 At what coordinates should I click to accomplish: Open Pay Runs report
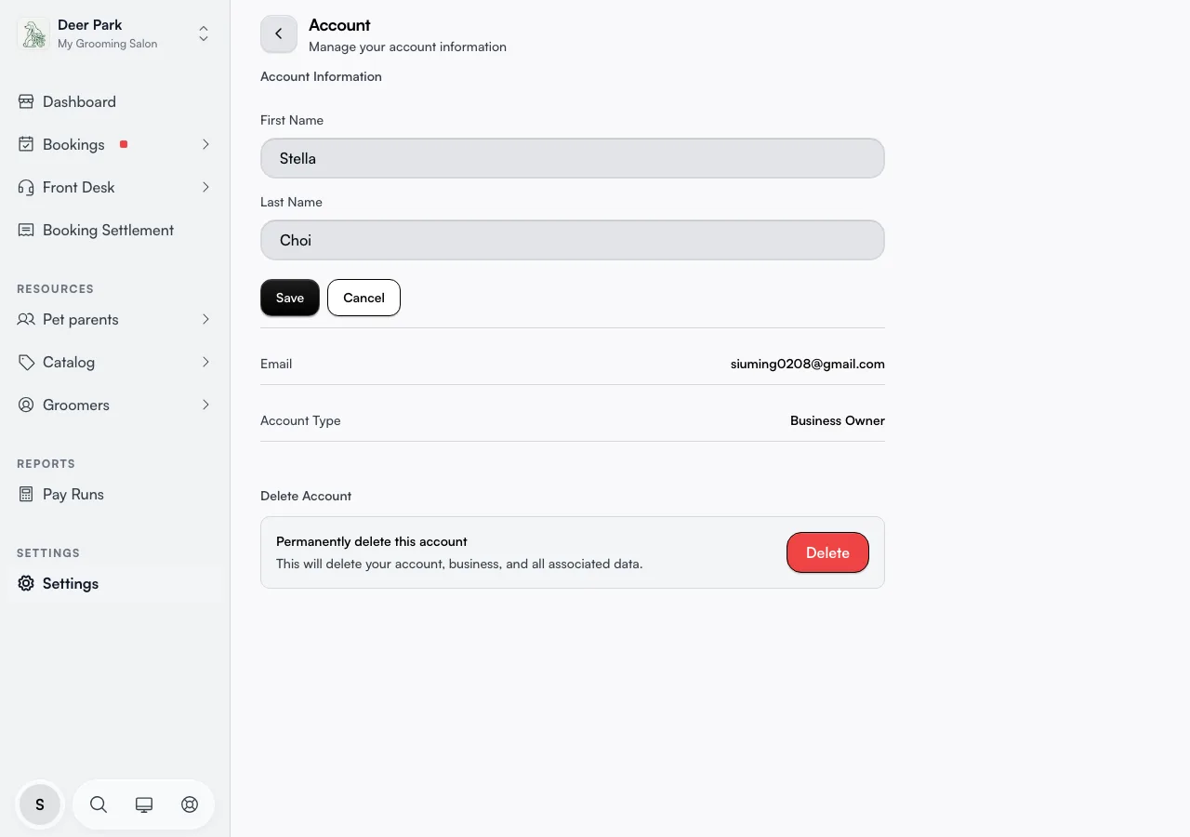coord(115,494)
